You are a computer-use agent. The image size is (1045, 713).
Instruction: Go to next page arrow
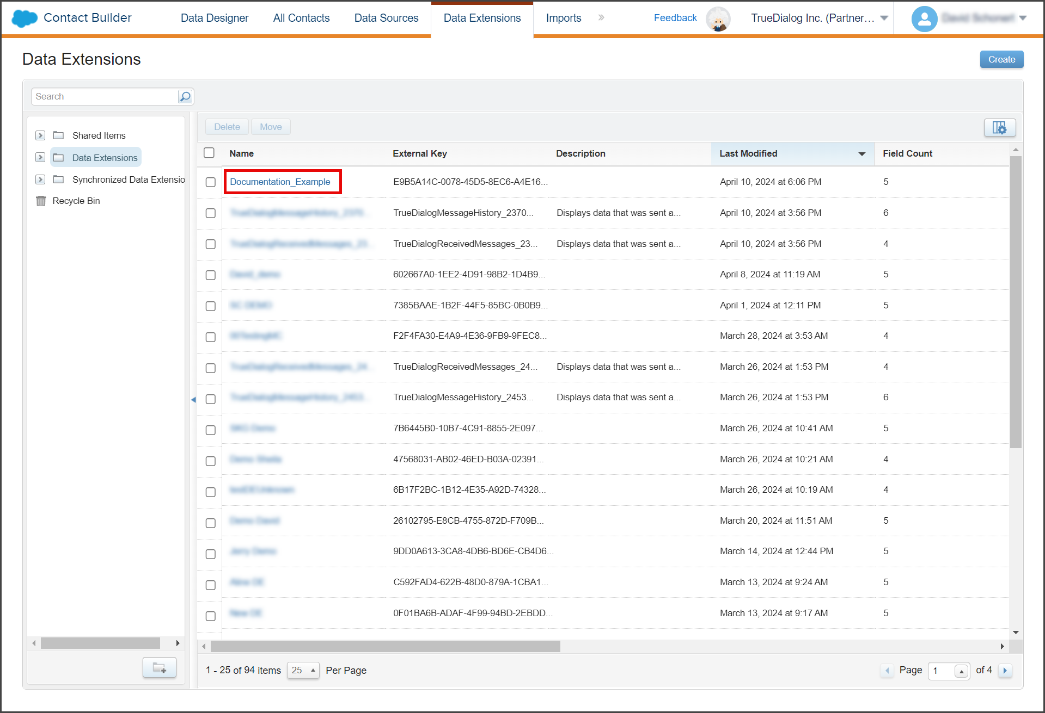(1005, 670)
